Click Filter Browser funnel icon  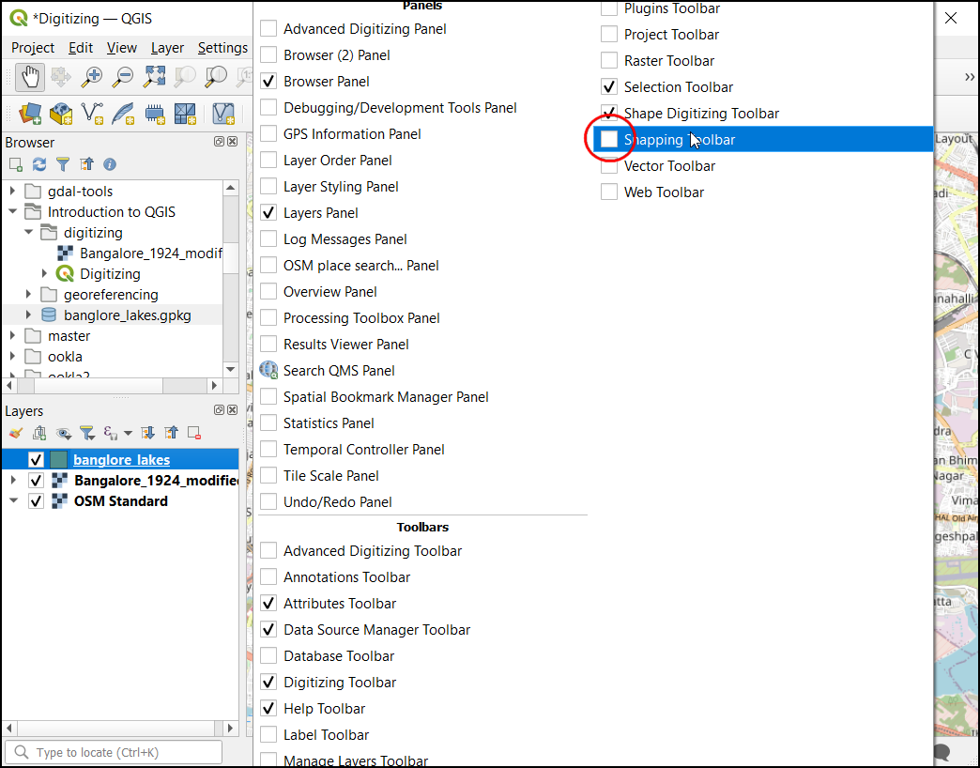tap(63, 164)
